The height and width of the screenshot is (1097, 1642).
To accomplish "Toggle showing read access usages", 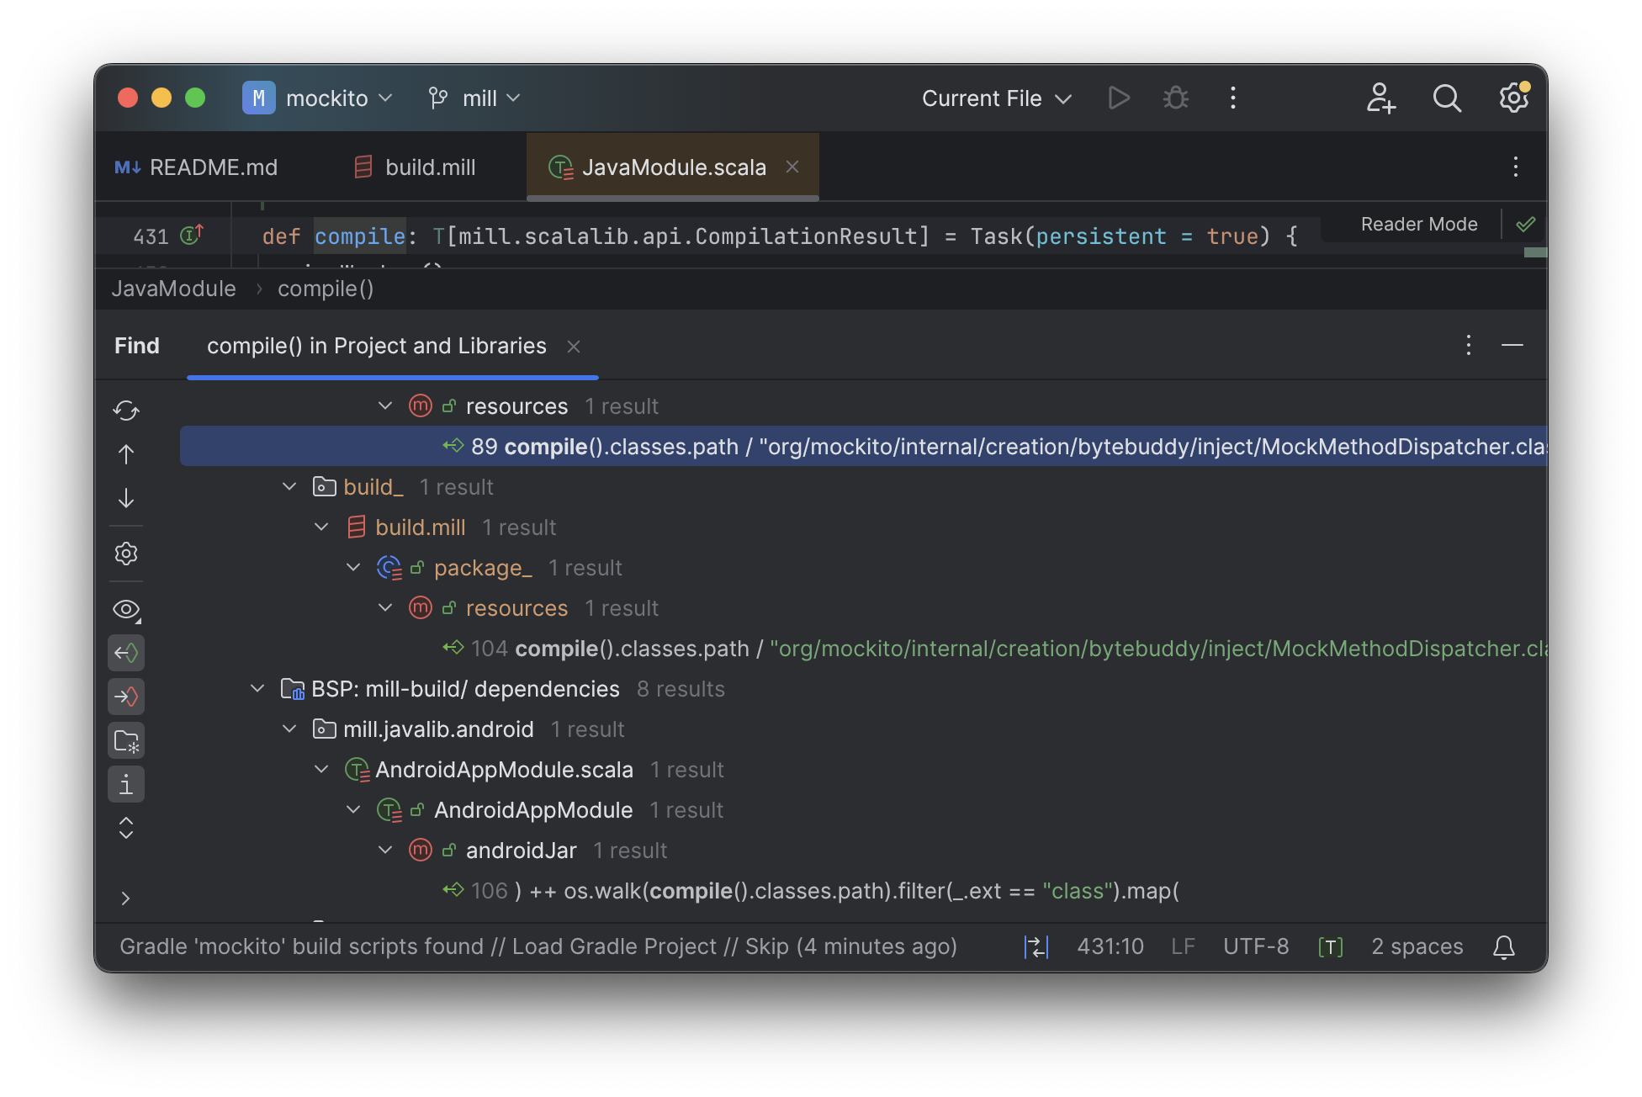I will tap(126, 652).
